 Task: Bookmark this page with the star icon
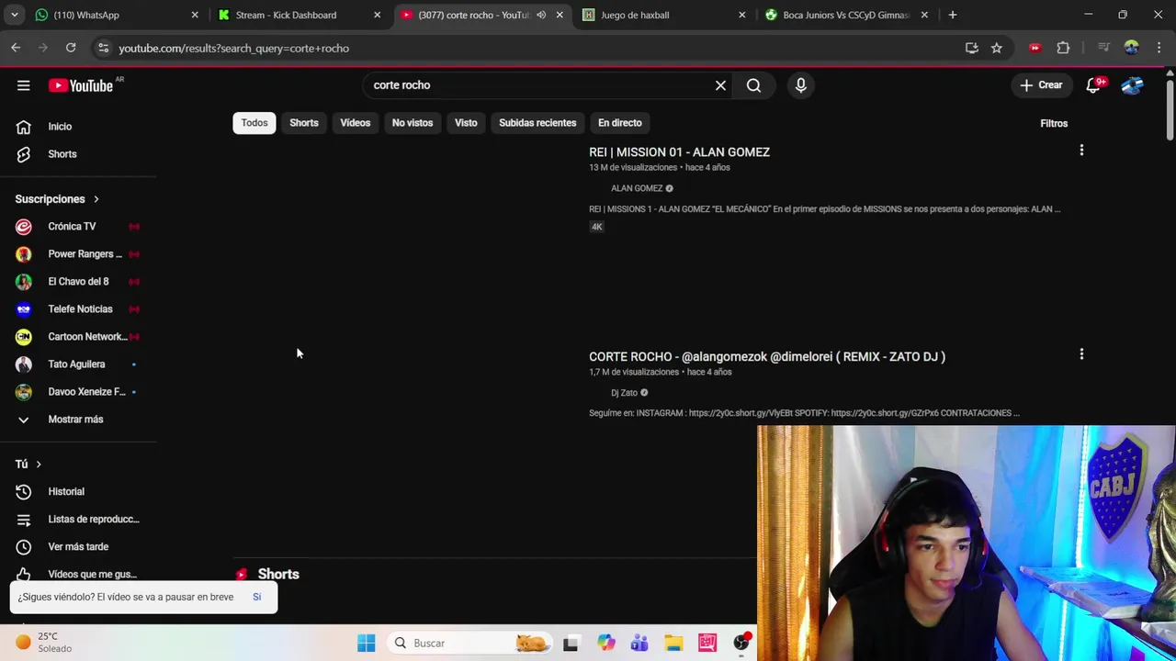coord(996,48)
